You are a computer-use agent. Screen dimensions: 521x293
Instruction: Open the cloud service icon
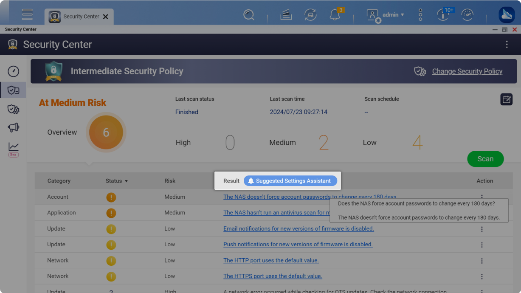click(x=507, y=15)
